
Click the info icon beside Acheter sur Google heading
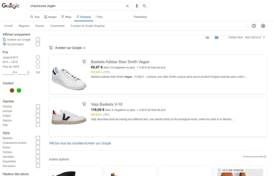pos(84,48)
